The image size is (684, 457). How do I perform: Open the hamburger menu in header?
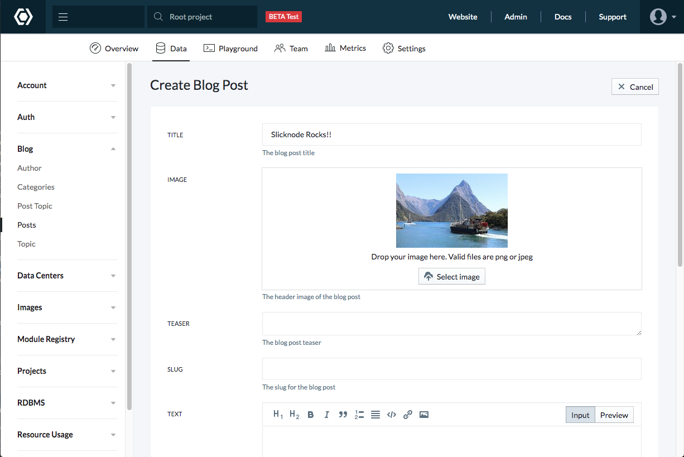point(63,17)
